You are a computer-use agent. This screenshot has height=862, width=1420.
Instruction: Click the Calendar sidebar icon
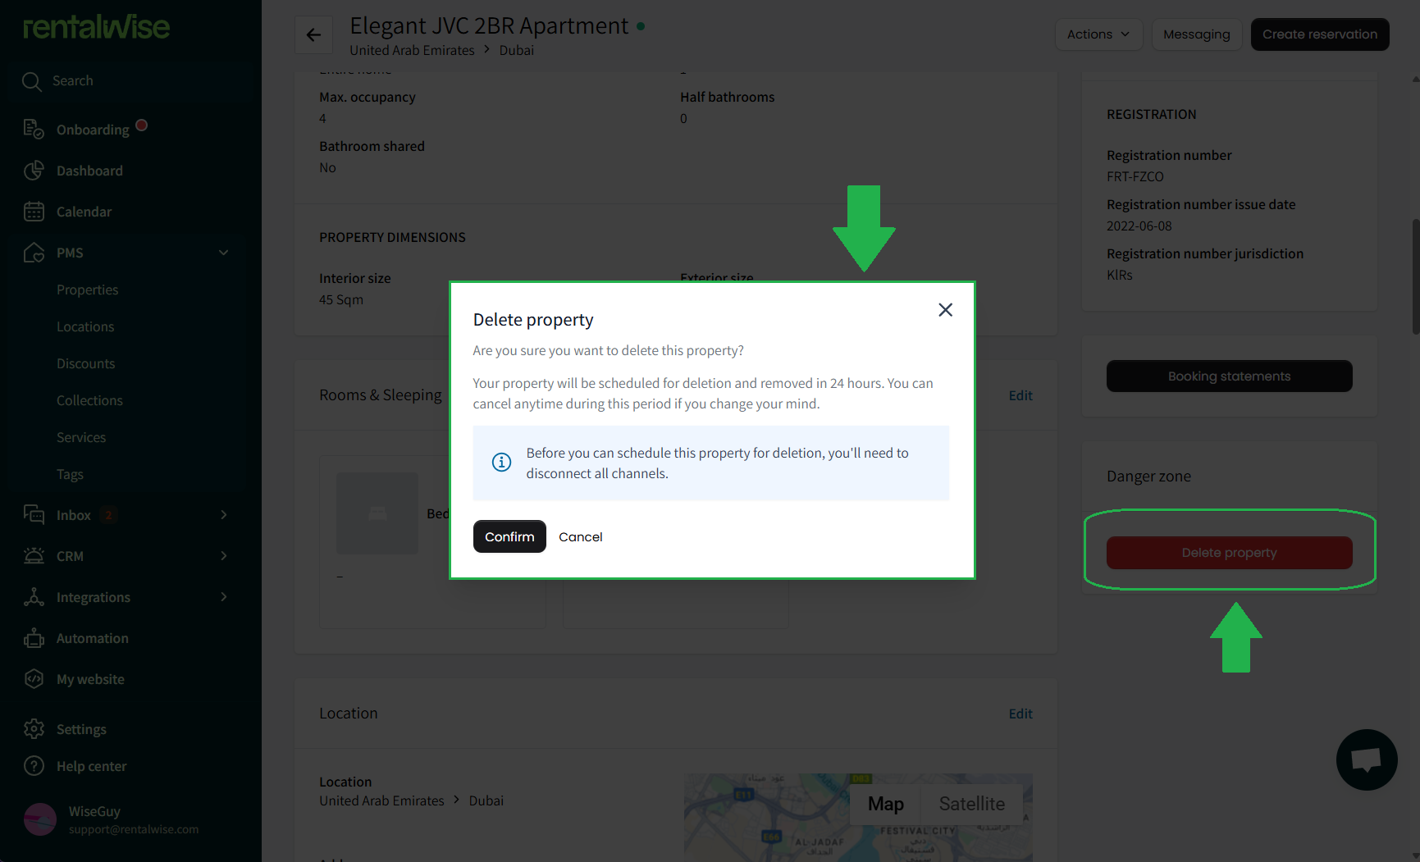(x=34, y=212)
